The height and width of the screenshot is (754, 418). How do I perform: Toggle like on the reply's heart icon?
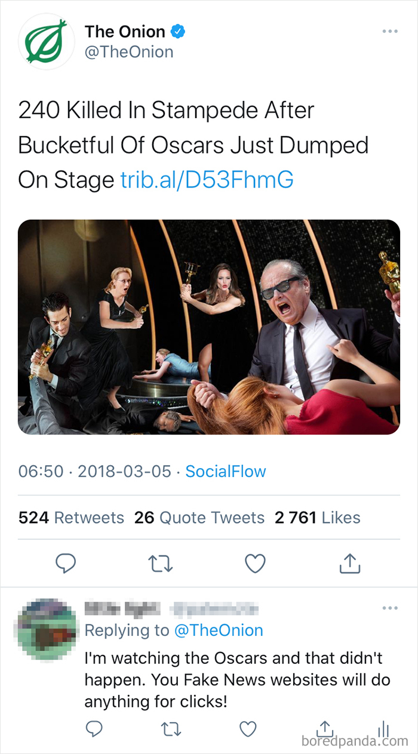click(x=247, y=728)
